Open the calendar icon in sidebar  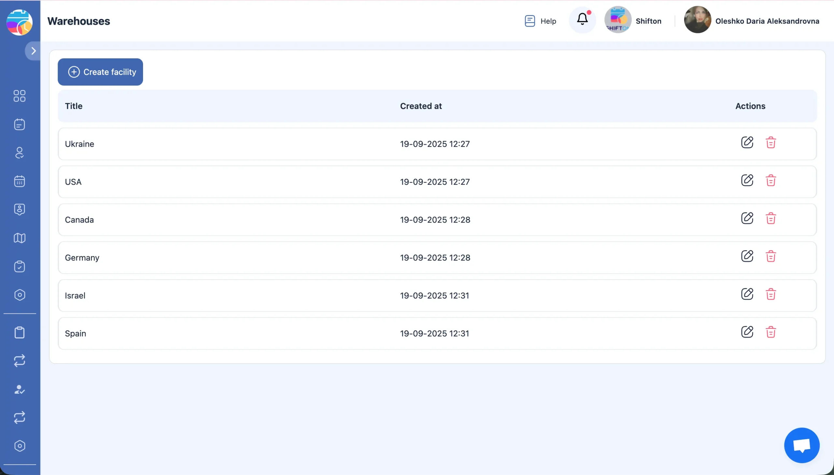(20, 181)
